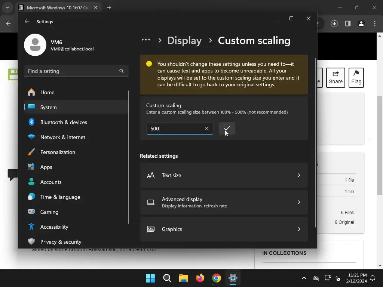Go back using Settings back arrow
Image resolution: width=383 pixels, height=287 pixels.
[x=27, y=21]
